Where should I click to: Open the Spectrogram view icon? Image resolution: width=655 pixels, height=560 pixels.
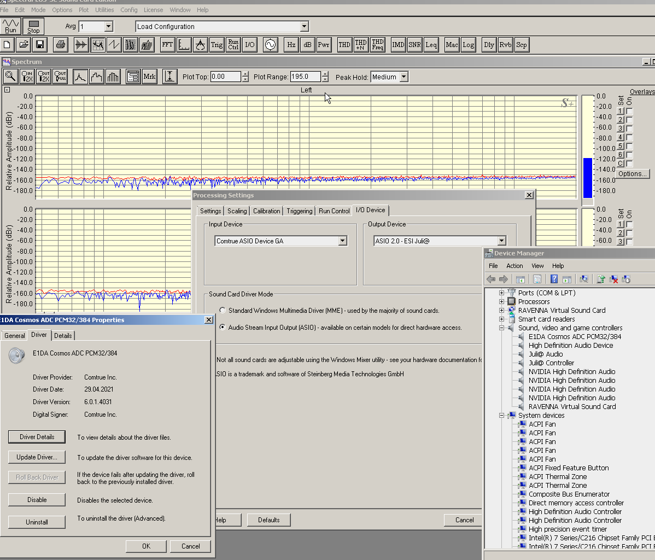tap(130, 45)
